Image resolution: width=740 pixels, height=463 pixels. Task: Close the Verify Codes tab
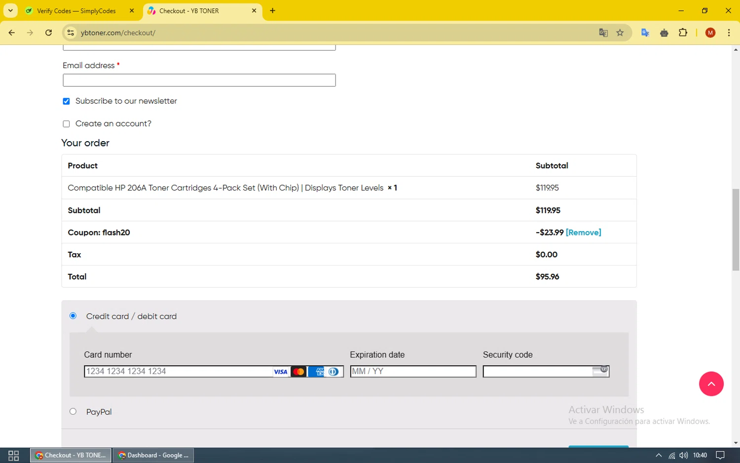click(x=132, y=11)
